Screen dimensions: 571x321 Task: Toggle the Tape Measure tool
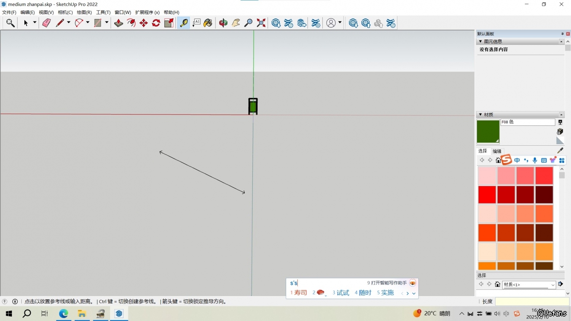[x=183, y=23]
